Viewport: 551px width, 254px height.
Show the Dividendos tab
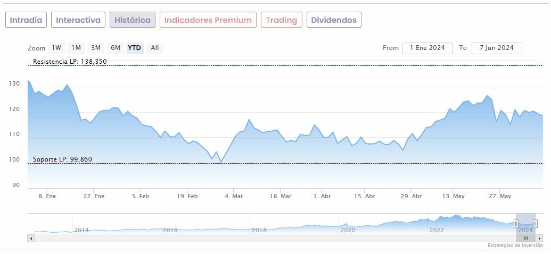click(x=334, y=20)
